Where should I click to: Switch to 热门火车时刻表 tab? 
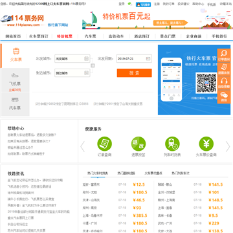[x=98, y=173]
